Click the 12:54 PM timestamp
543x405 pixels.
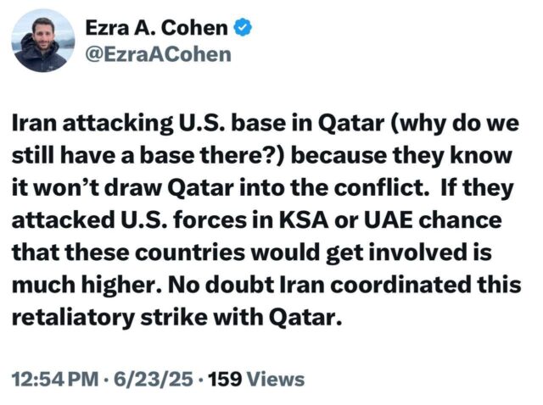(55, 379)
